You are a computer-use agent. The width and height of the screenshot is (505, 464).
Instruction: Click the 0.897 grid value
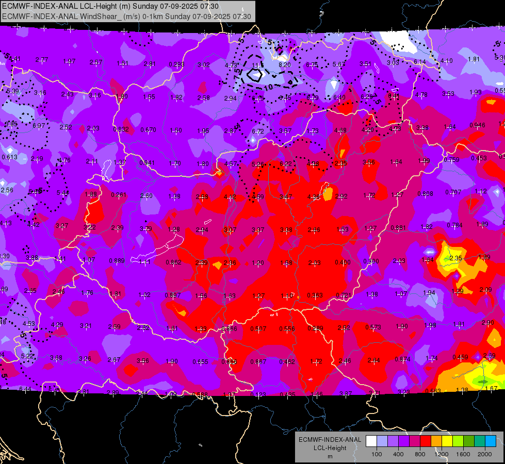point(173,295)
